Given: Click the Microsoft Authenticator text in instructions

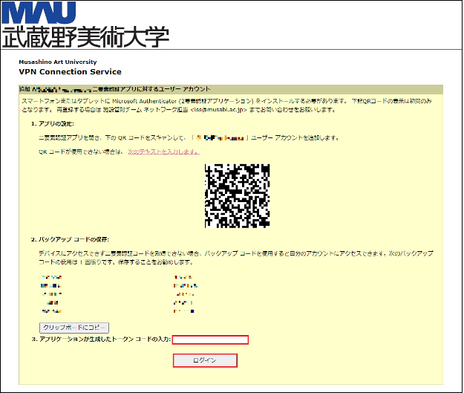Looking at the screenshot, I should 145,101.
